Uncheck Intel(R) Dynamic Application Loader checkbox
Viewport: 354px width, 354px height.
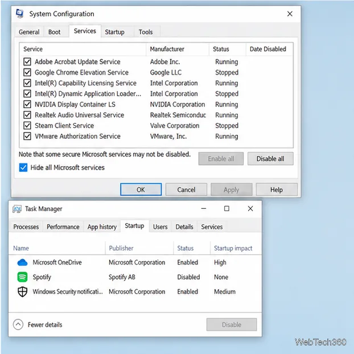click(27, 93)
